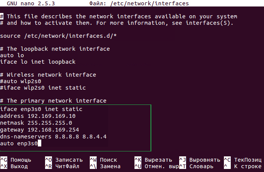Click the 'netmask 255.255.255.0' line
The width and height of the screenshot is (264, 172).
click(x=36, y=123)
